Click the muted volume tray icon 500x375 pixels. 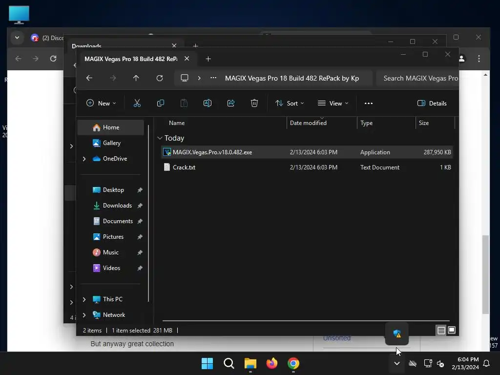tap(440, 363)
